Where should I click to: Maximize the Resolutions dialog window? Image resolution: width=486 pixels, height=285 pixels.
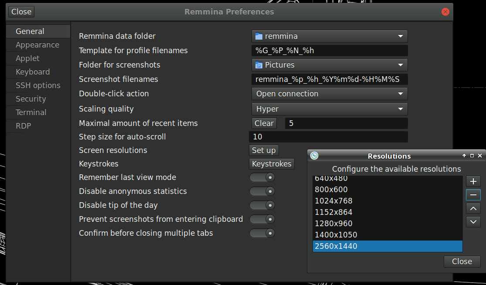472,156
